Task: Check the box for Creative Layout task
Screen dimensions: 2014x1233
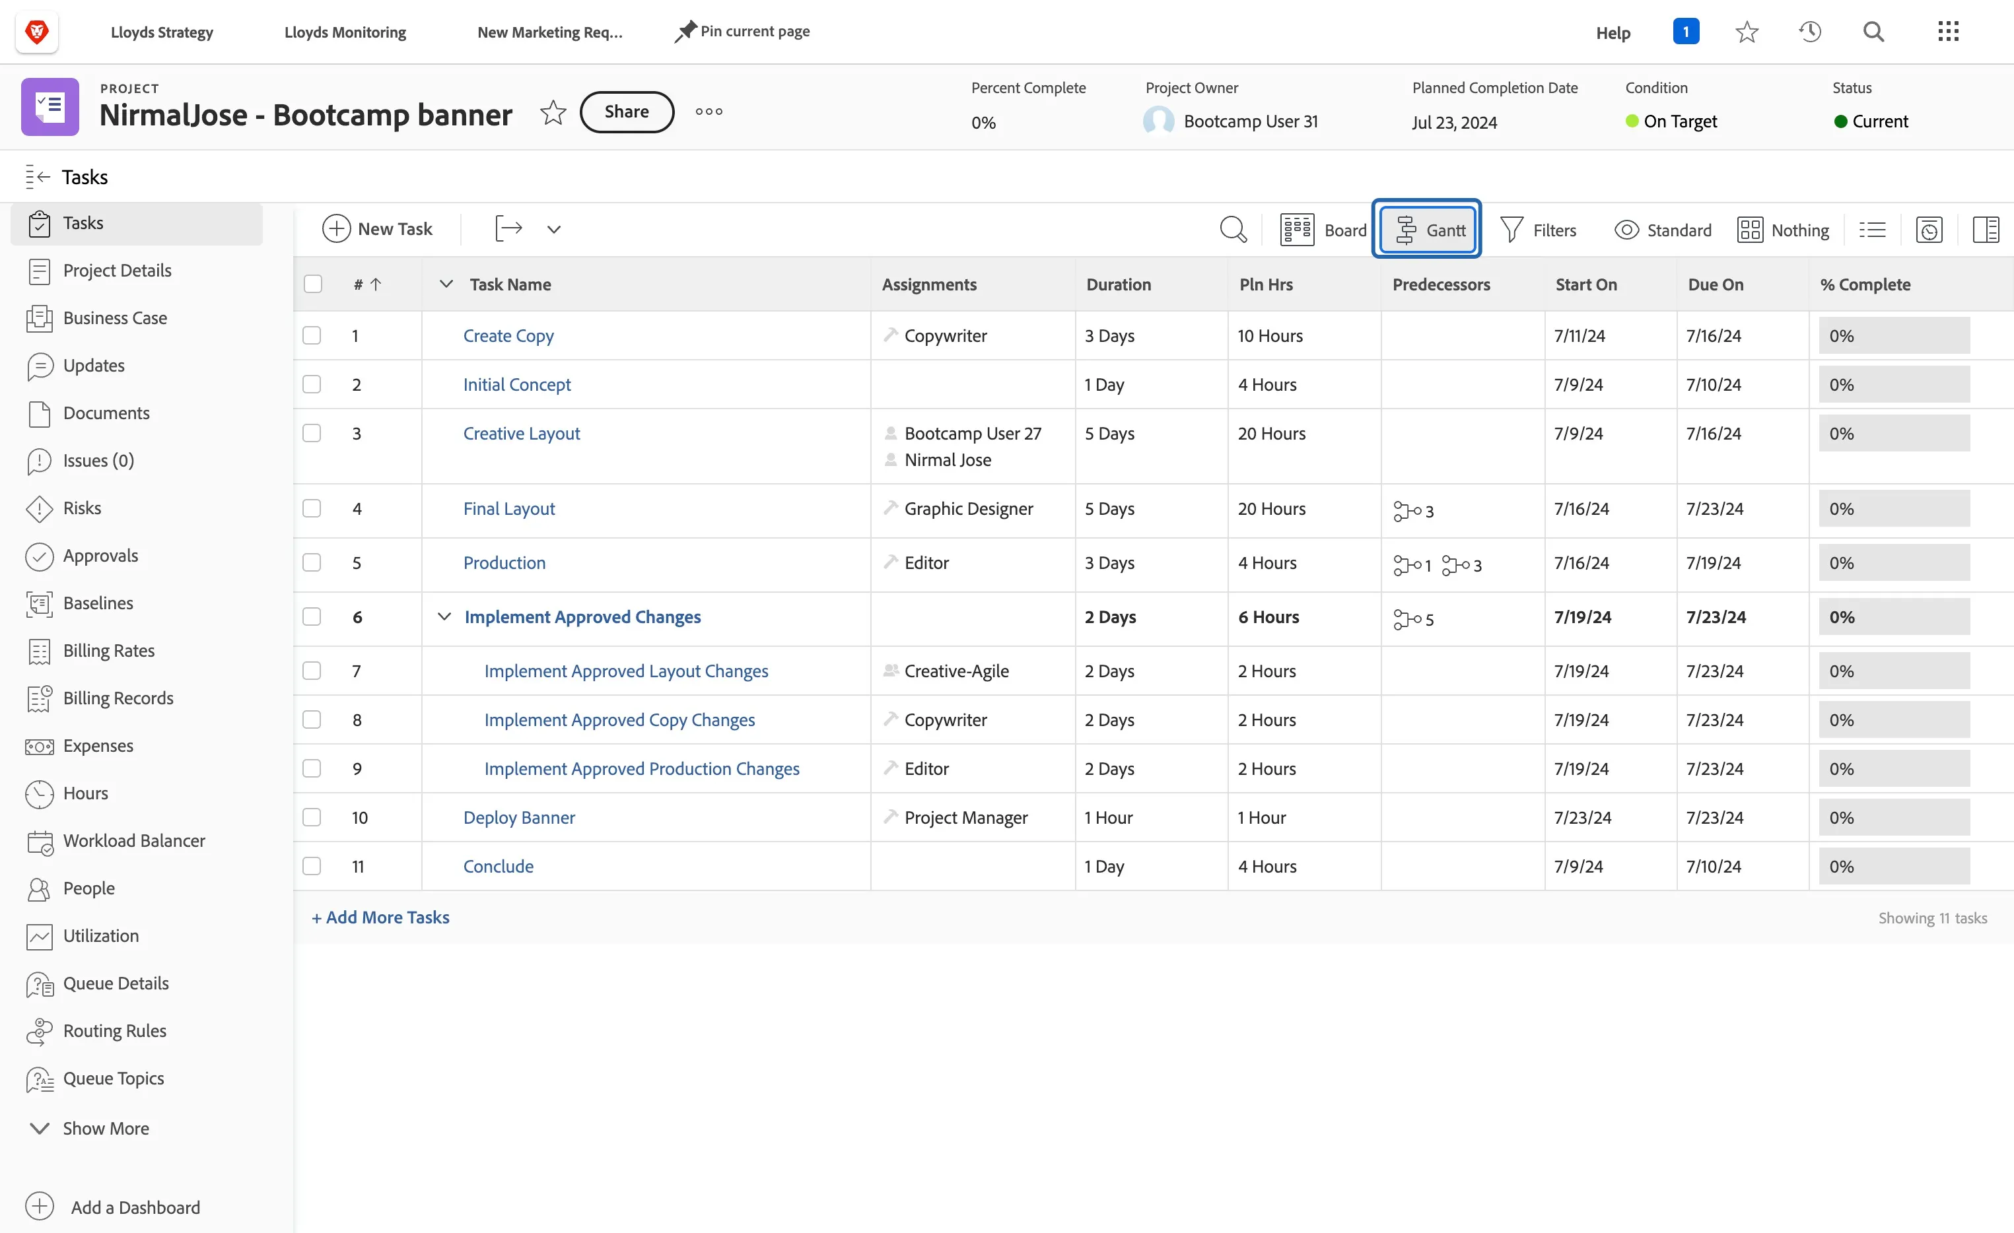Action: point(312,433)
